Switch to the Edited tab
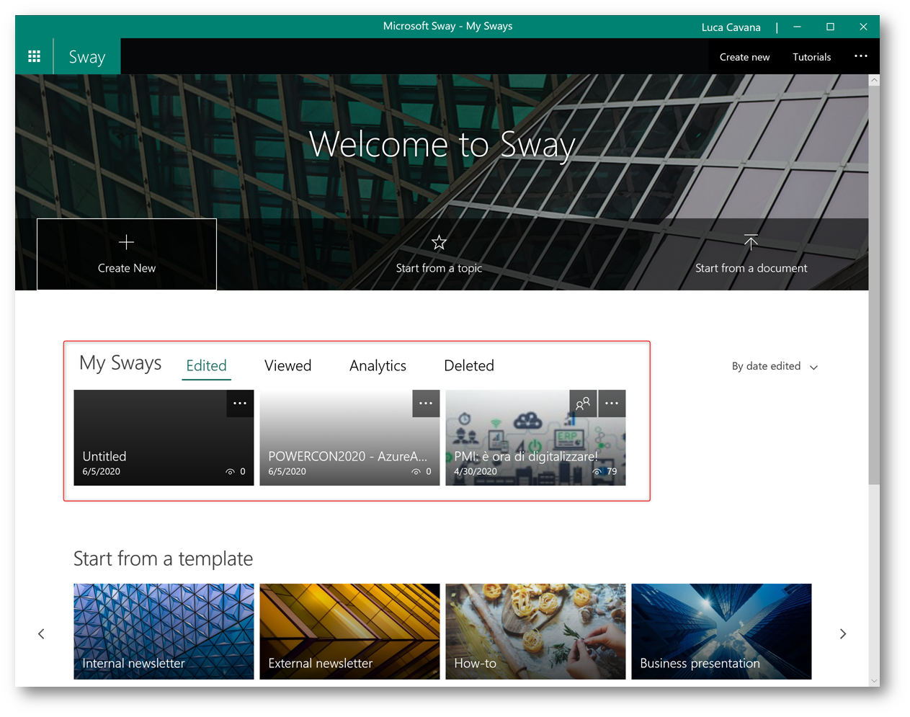 click(x=206, y=366)
